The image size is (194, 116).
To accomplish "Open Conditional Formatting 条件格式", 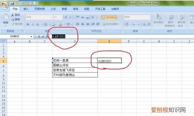I will coord(158,20).
